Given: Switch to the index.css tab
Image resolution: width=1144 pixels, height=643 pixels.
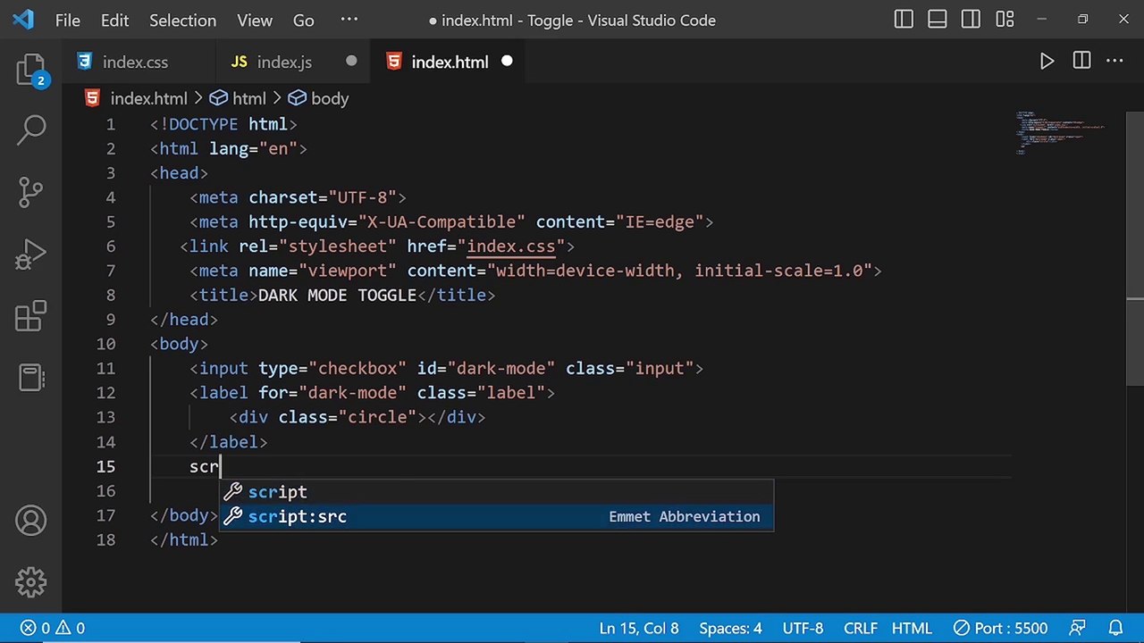Looking at the screenshot, I should point(134,62).
